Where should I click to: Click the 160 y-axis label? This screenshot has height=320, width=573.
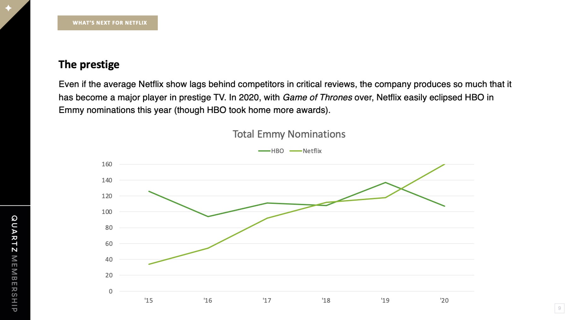click(x=107, y=164)
